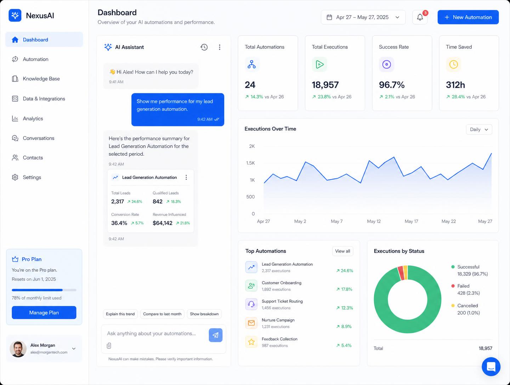Click the 842 Qualified Leads value
510x385 pixels.
[x=158, y=201]
